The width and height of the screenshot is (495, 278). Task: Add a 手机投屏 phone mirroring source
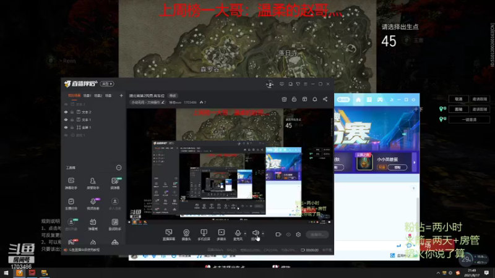(204, 235)
